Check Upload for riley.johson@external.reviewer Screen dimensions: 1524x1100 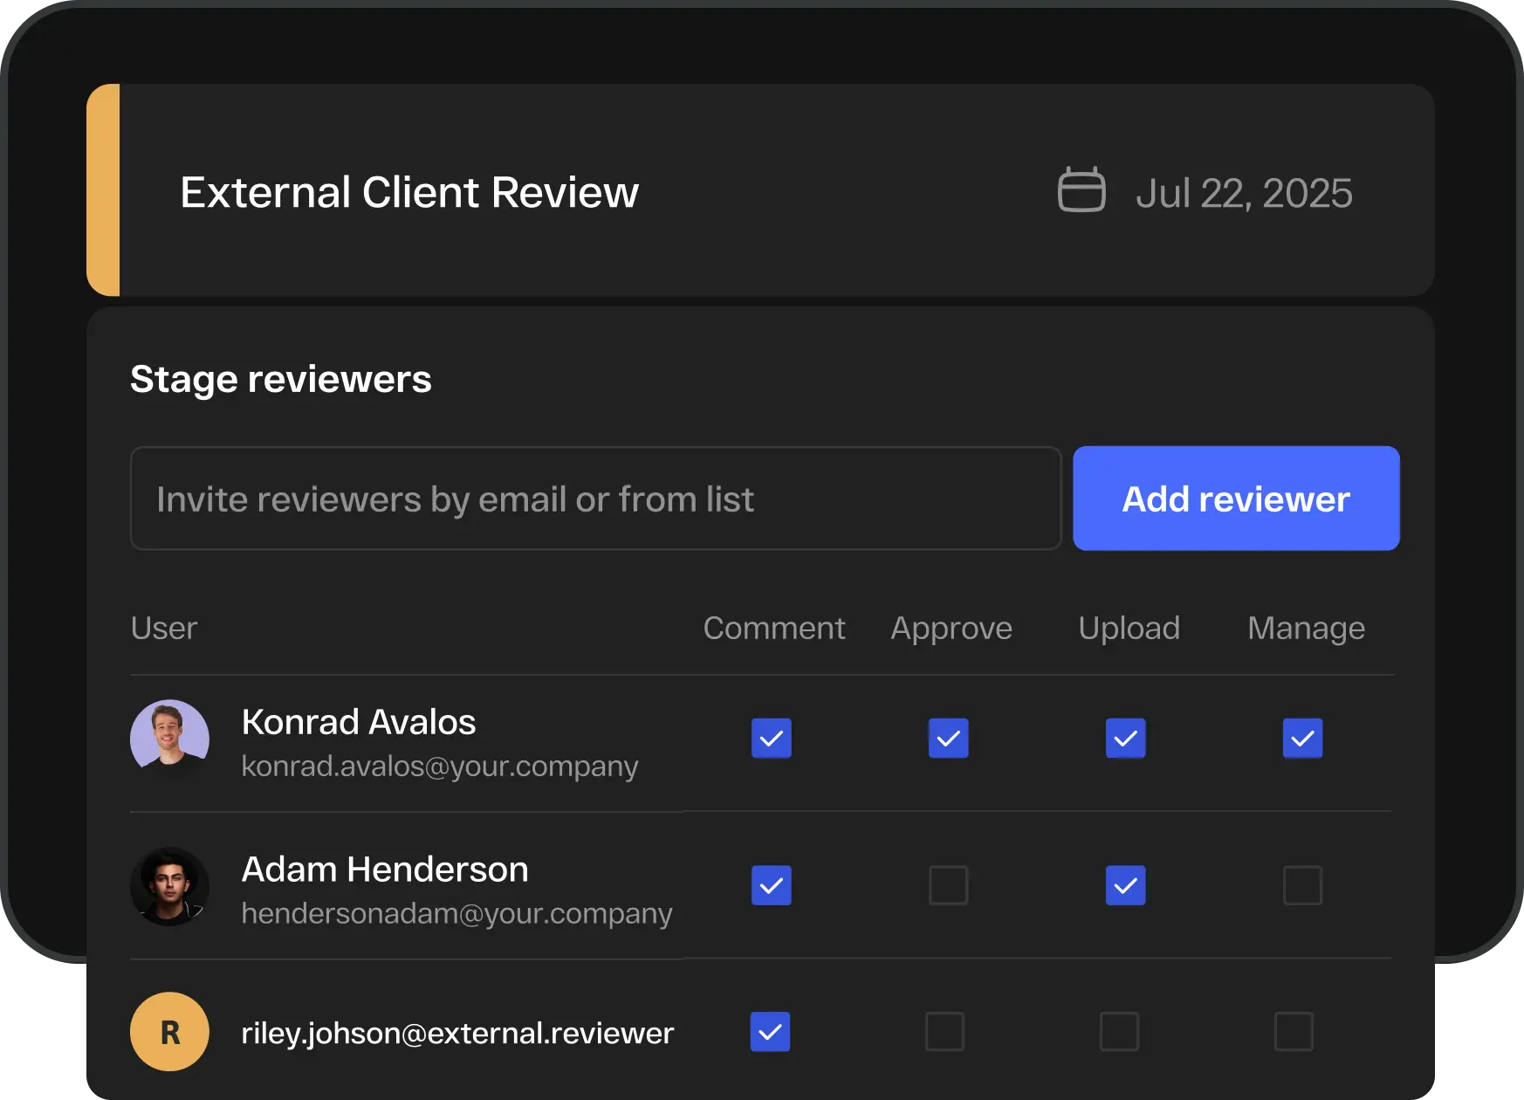click(1119, 1032)
